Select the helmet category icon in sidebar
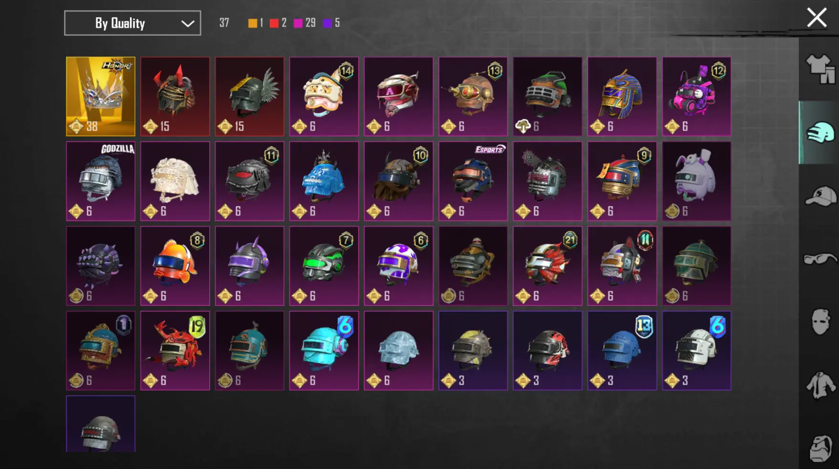This screenshot has height=469, width=839. [x=820, y=132]
